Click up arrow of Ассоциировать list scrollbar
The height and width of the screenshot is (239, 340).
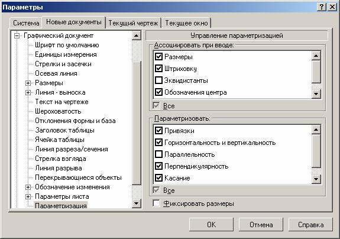316,56
